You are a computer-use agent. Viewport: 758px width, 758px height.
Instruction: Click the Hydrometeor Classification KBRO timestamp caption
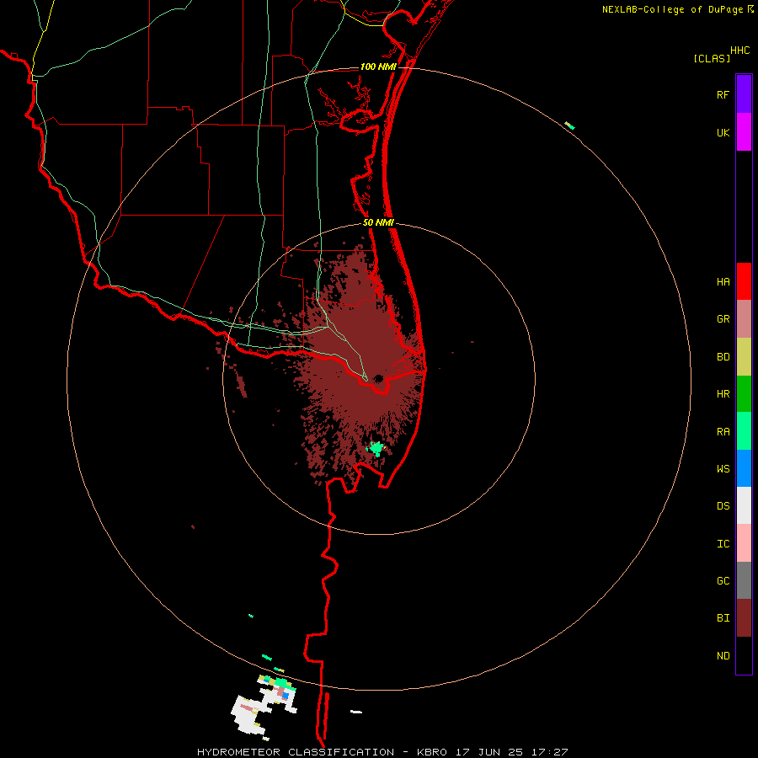click(382, 752)
